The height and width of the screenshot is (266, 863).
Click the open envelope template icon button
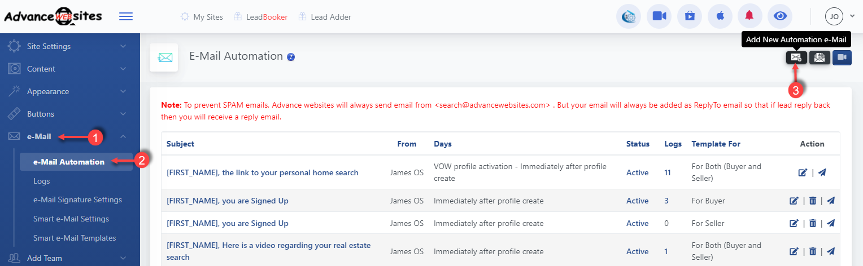pos(820,57)
